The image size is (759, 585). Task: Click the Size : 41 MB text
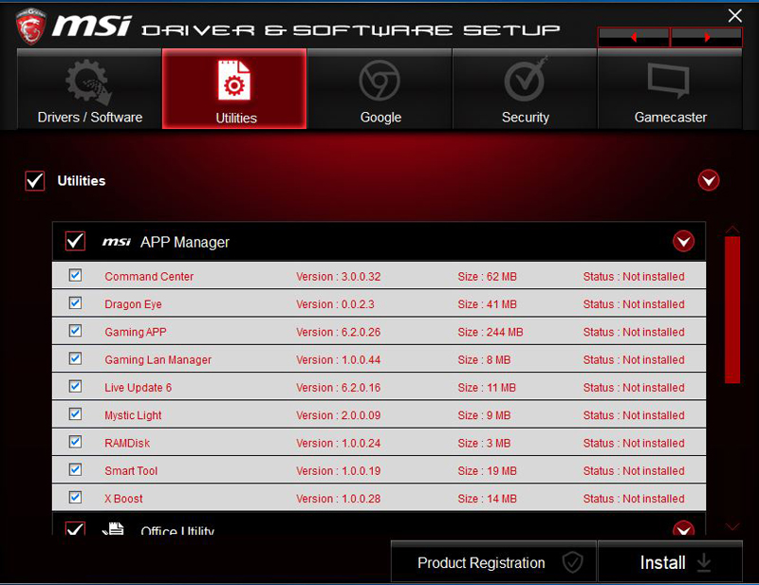487,304
